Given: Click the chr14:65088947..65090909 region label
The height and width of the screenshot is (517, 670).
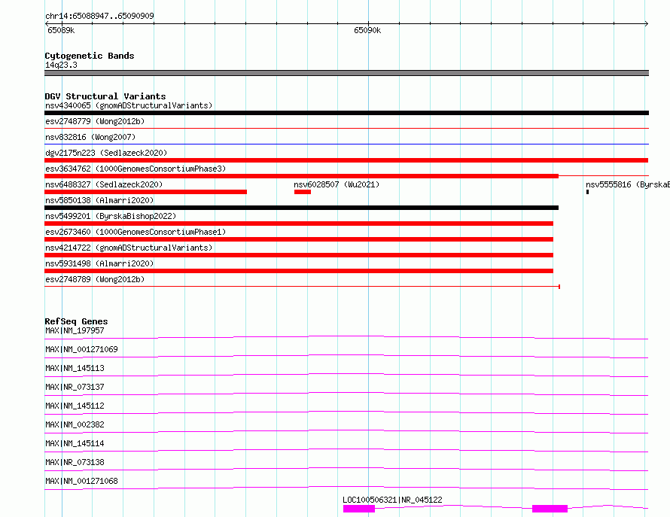Looking at the screenshot, I should pyautogui.click(x=99, y=16).
